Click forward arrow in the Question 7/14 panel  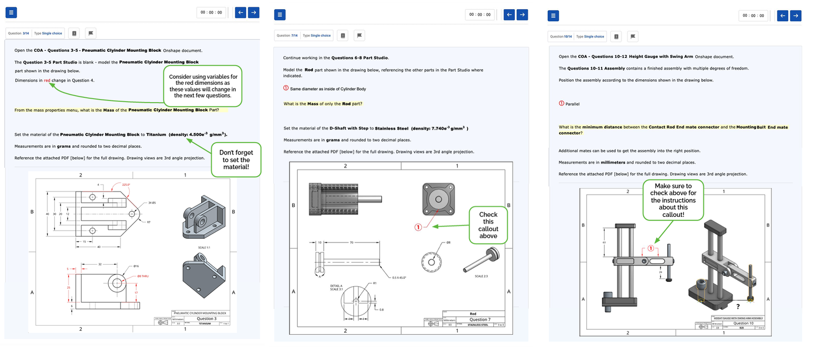click(x=522, y=15)
